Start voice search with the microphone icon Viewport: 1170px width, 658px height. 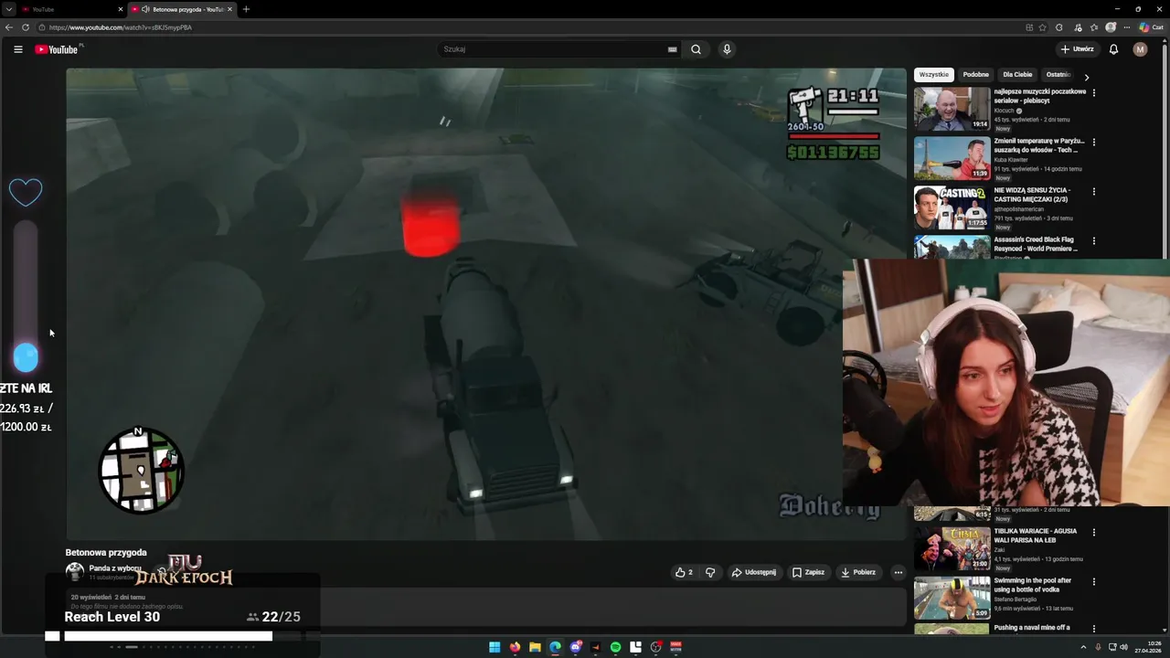[727, 49]
